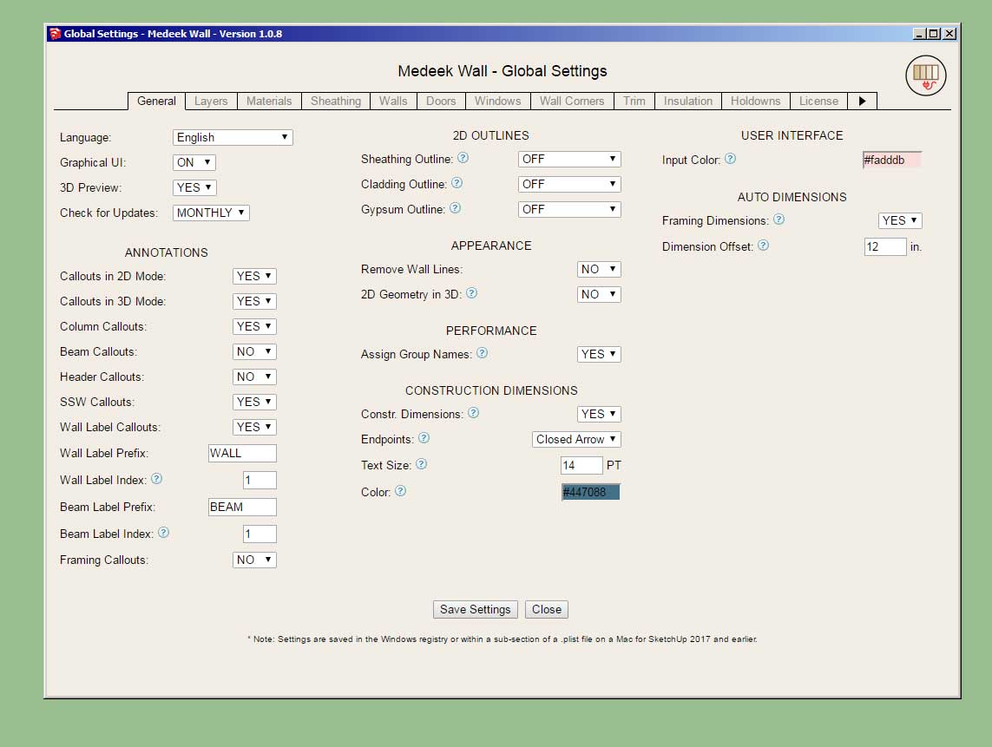Open the Gypsum Outline dropdown
The image size is (992, 747).
[569, 209]
